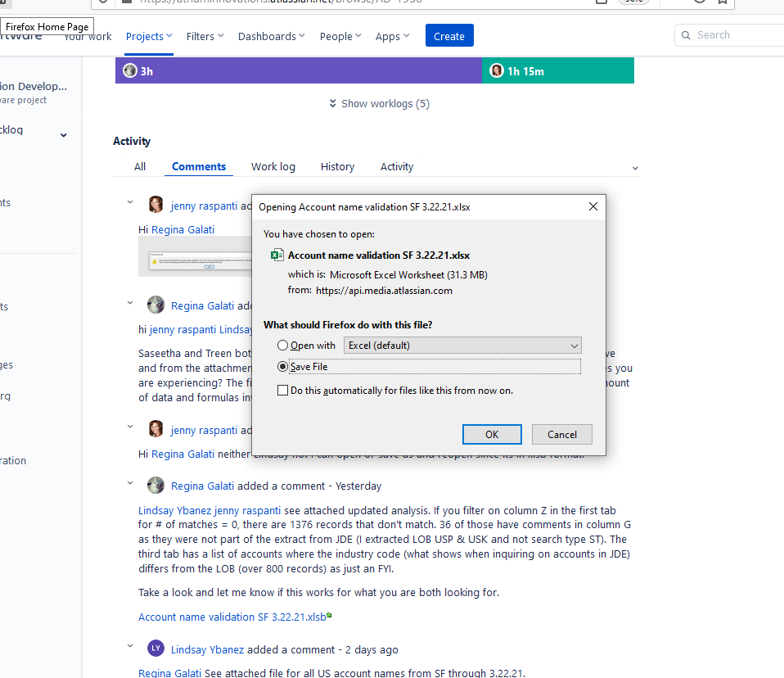Collapse the first jenny raspanti comment
Viewport: 784px width, 678px height.
[x=130, y=202]
